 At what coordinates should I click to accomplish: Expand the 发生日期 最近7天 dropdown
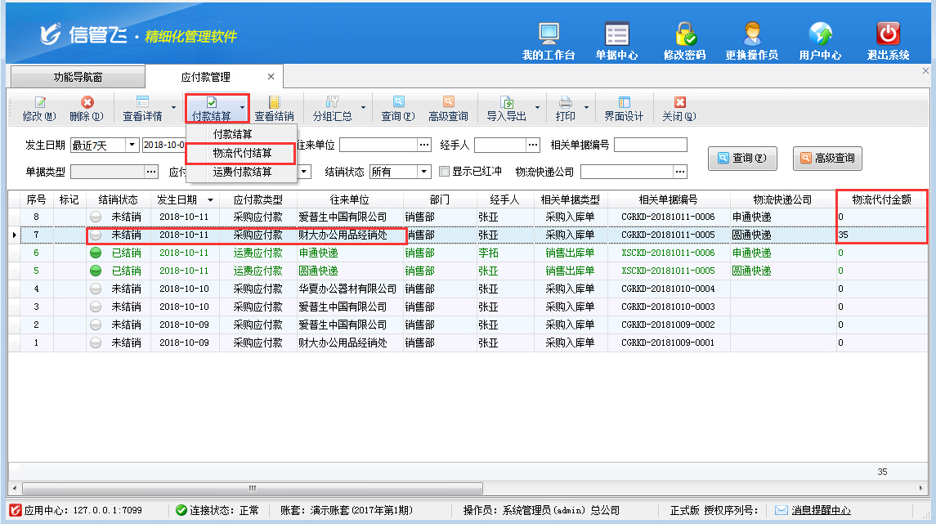(x=132, y=146)
